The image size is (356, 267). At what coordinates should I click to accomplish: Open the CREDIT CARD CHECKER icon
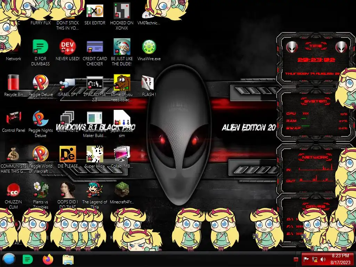tap(95, 47)
